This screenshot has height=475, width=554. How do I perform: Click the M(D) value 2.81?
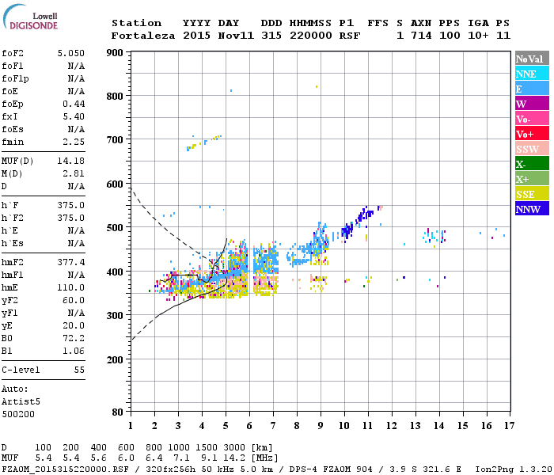click(x=74, y=174)
